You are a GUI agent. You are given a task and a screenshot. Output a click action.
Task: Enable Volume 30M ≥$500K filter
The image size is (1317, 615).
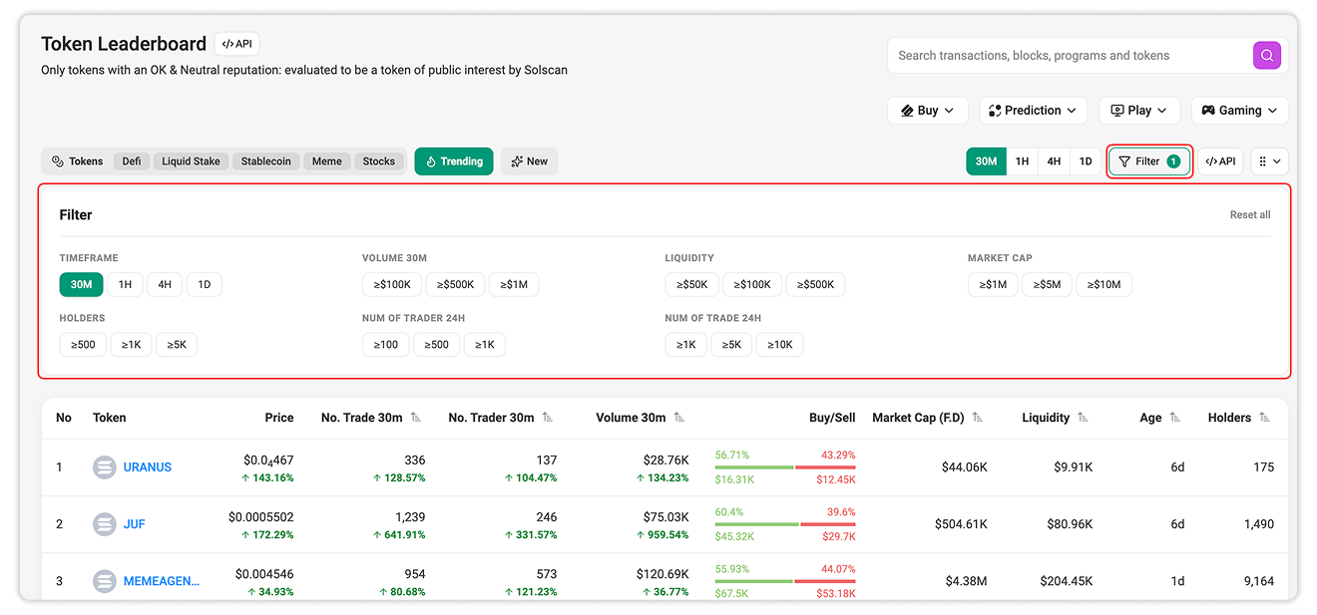pyautogui.click(x=455, y=285)
